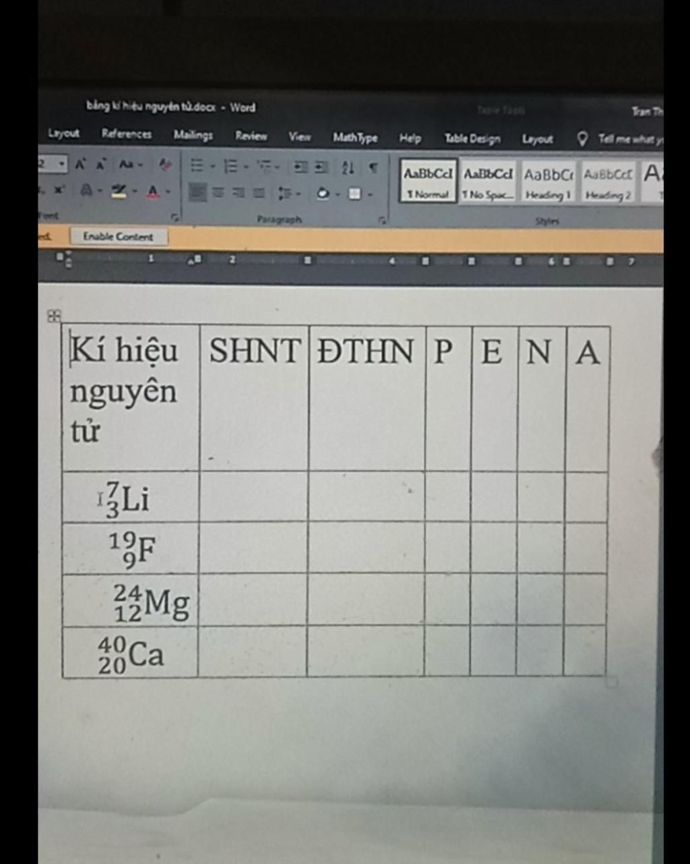Toggle Center alignment
Image resolution: width=690 pixels, height=864 pixels.
[218, 193]
